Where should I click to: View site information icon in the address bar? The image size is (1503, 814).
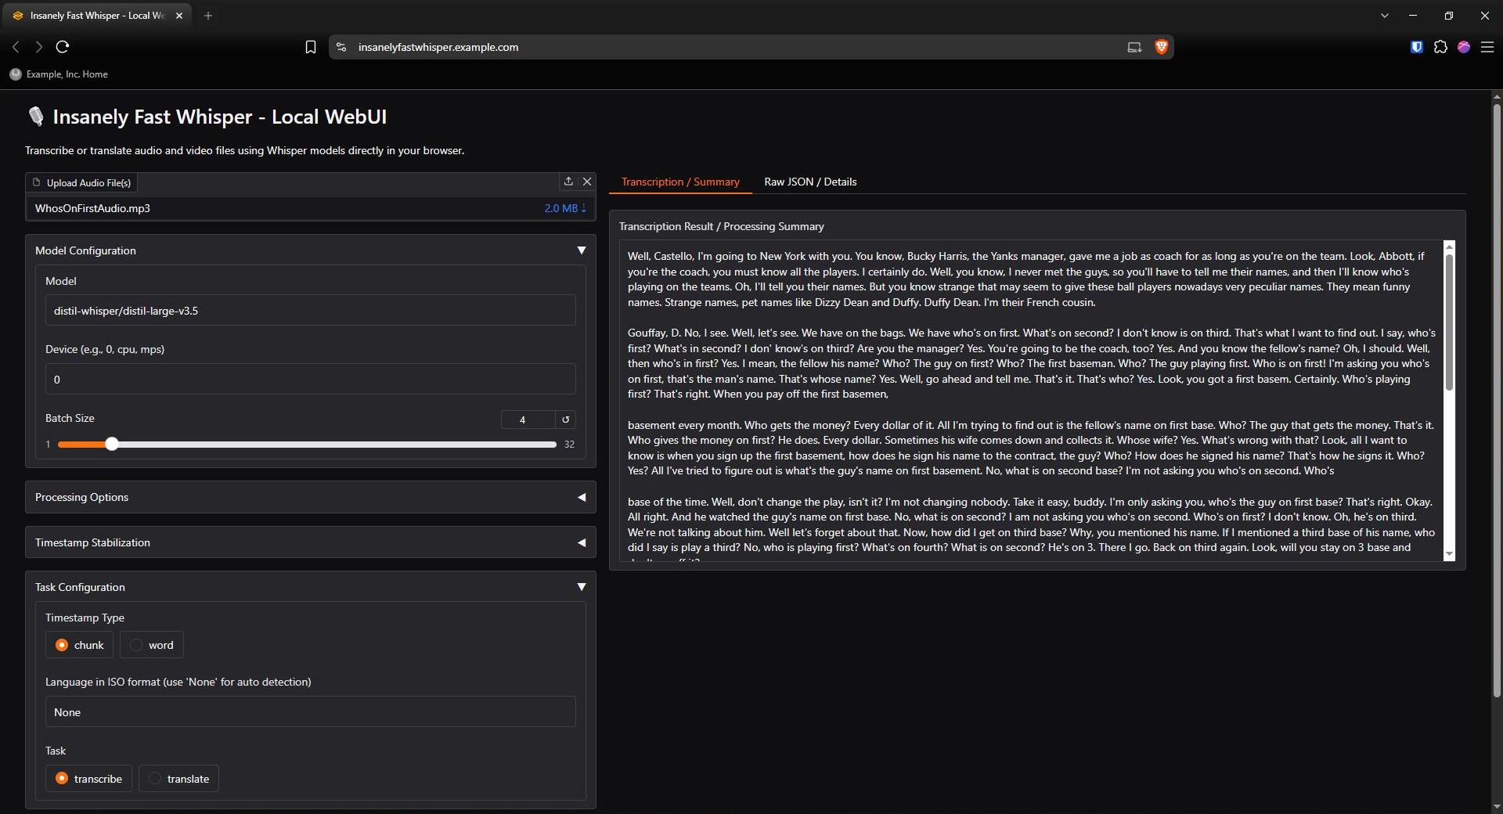341,47
